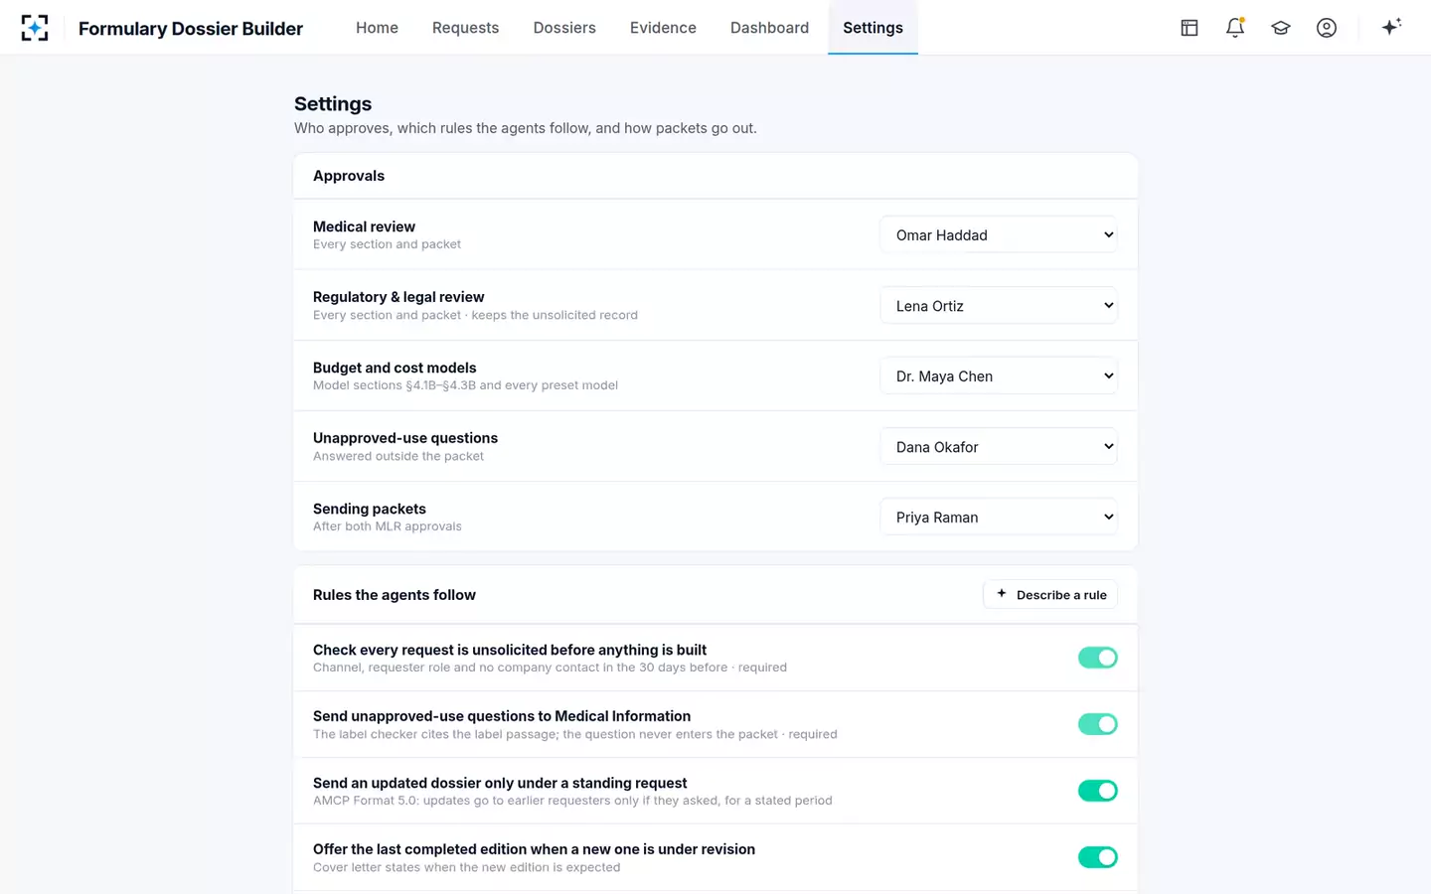Click 'After both MLR approvals' text
This screenshot has height=894, width=1431.
(388, 526)
